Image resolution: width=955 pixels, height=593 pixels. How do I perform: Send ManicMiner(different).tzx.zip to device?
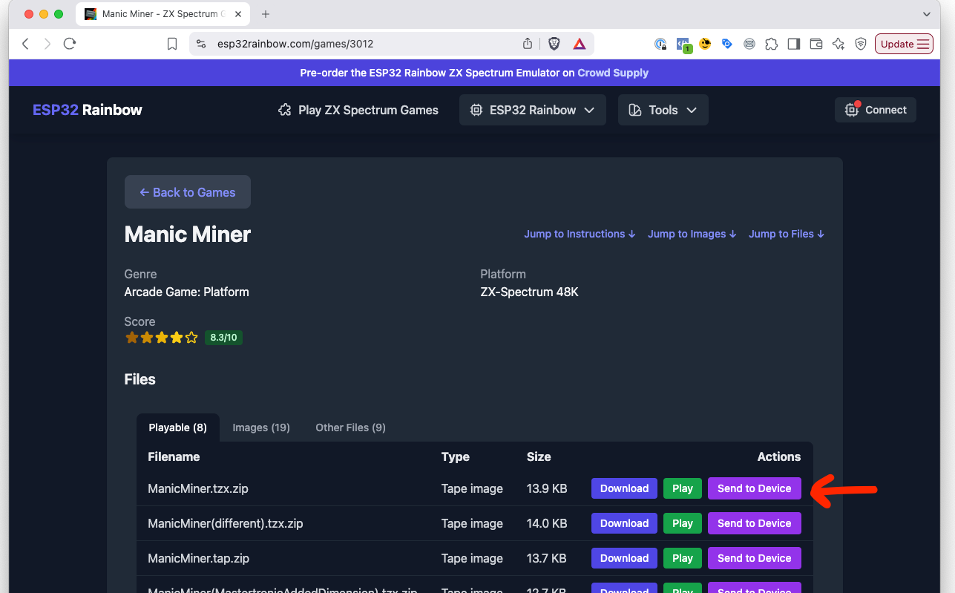click(x=755, y=523)
